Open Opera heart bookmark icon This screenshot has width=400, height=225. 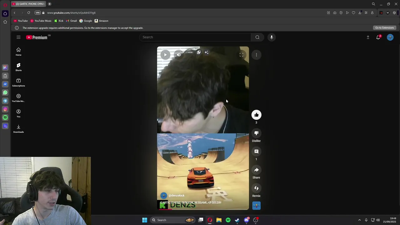353,13
